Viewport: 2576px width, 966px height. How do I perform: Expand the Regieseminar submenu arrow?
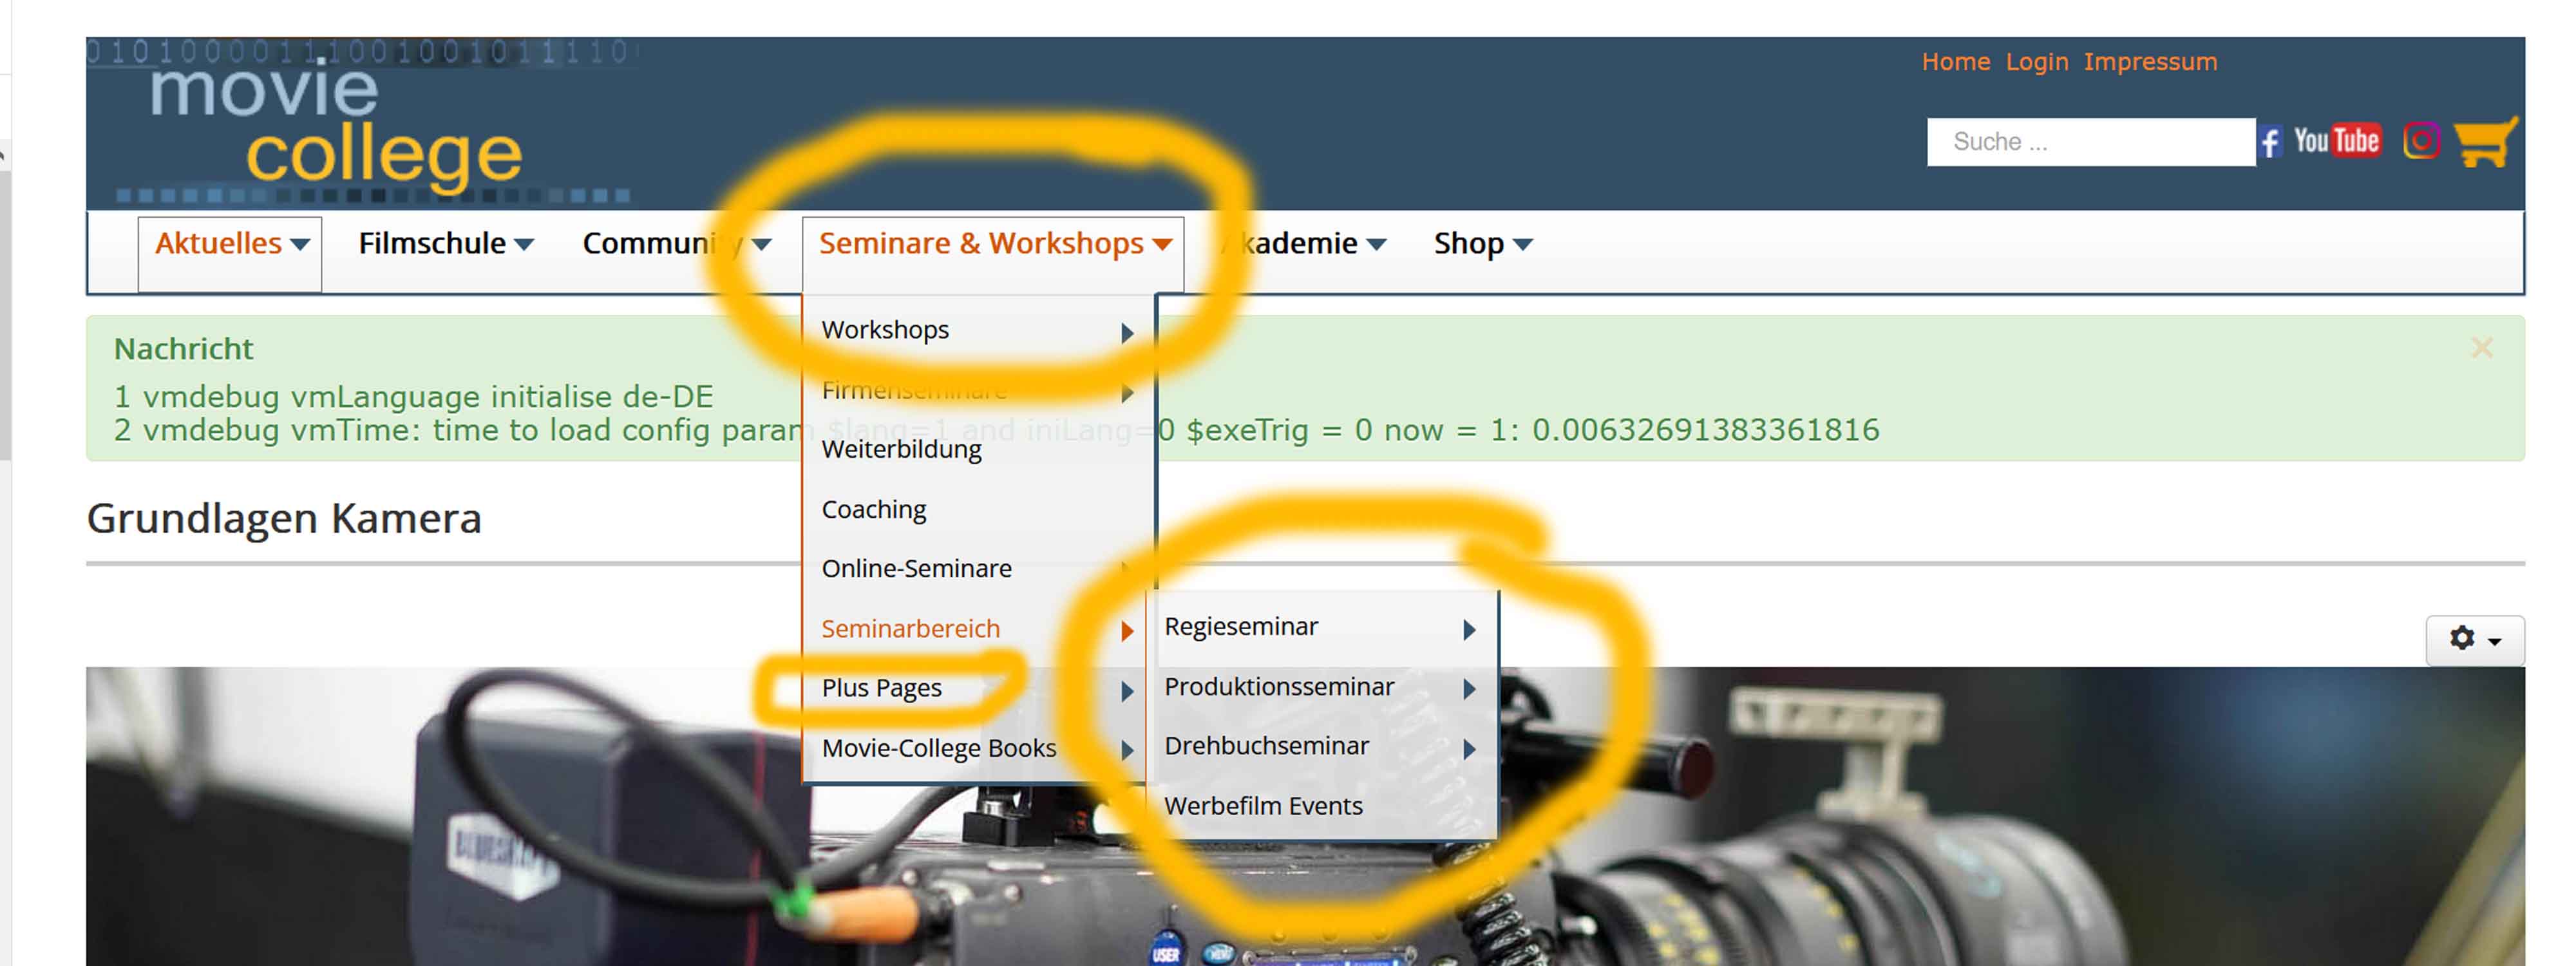click(x=1469, y=629)
